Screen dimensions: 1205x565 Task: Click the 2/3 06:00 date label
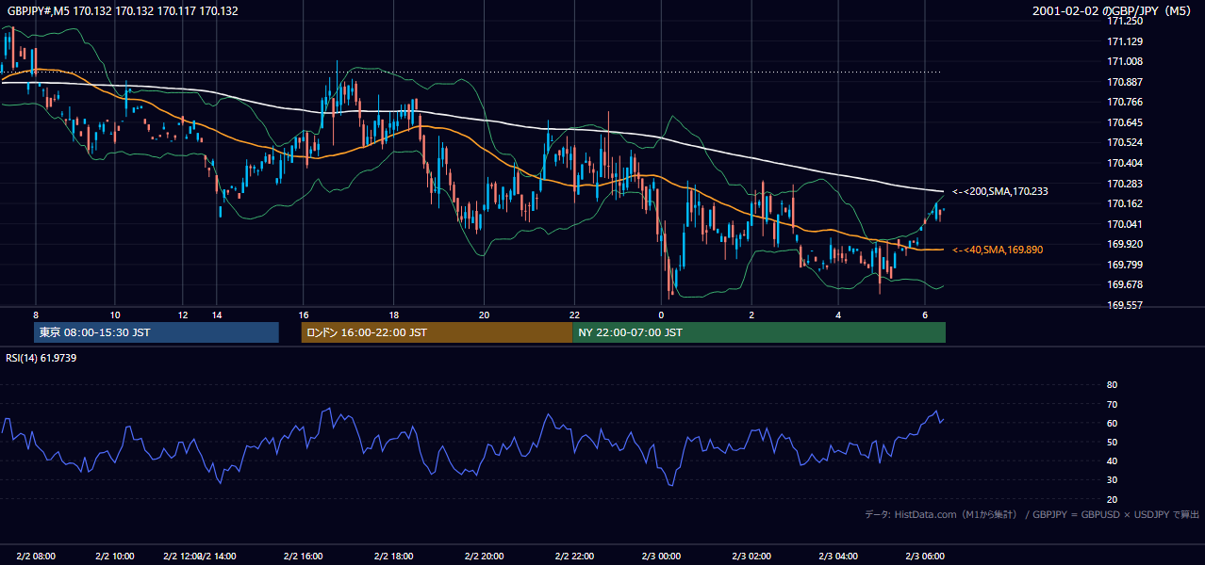tap(925, 556)
